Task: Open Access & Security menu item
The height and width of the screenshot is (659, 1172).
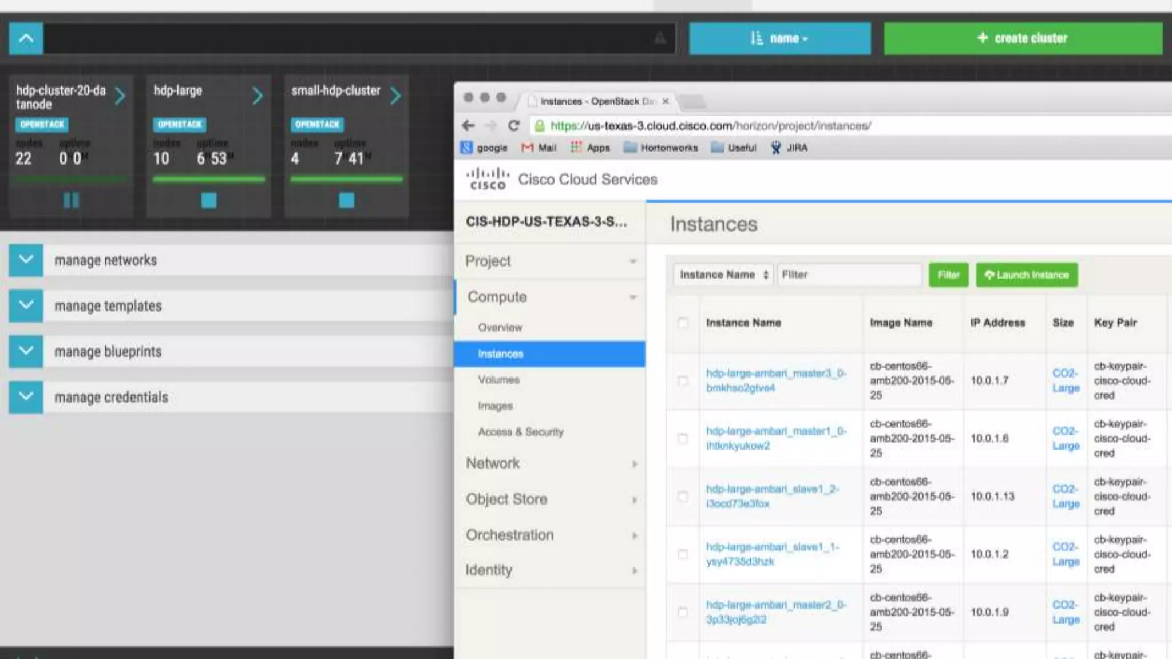Action: tap(521, 432)
